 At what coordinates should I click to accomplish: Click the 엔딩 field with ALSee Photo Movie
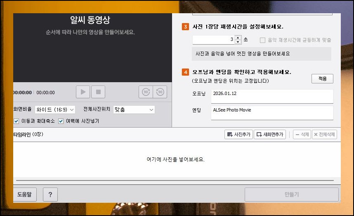click(272, 113)
